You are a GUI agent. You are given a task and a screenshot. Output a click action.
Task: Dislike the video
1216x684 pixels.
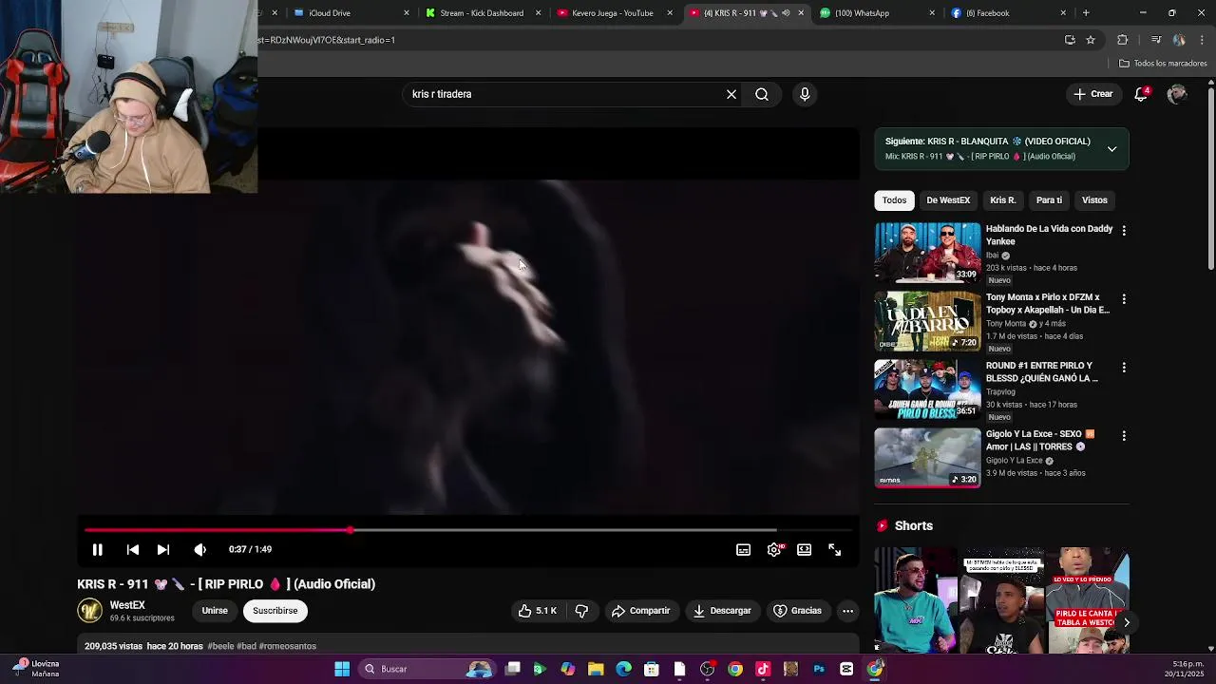coord(582,611)
